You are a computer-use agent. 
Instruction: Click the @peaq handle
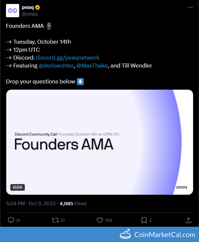click(29, 14)
